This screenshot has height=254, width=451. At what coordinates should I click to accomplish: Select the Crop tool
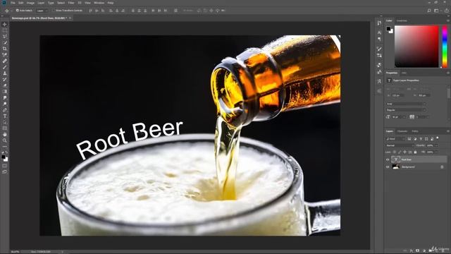pos(5,49)
